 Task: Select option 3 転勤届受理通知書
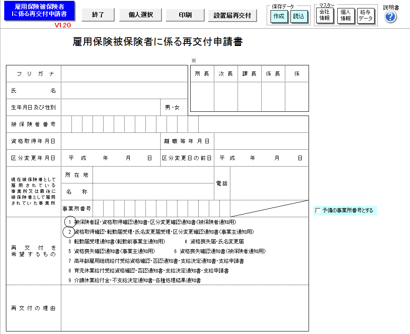pos(117,242)
